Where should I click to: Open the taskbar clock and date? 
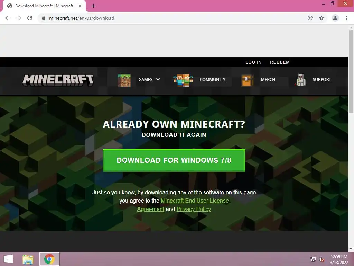coord(339,259)
